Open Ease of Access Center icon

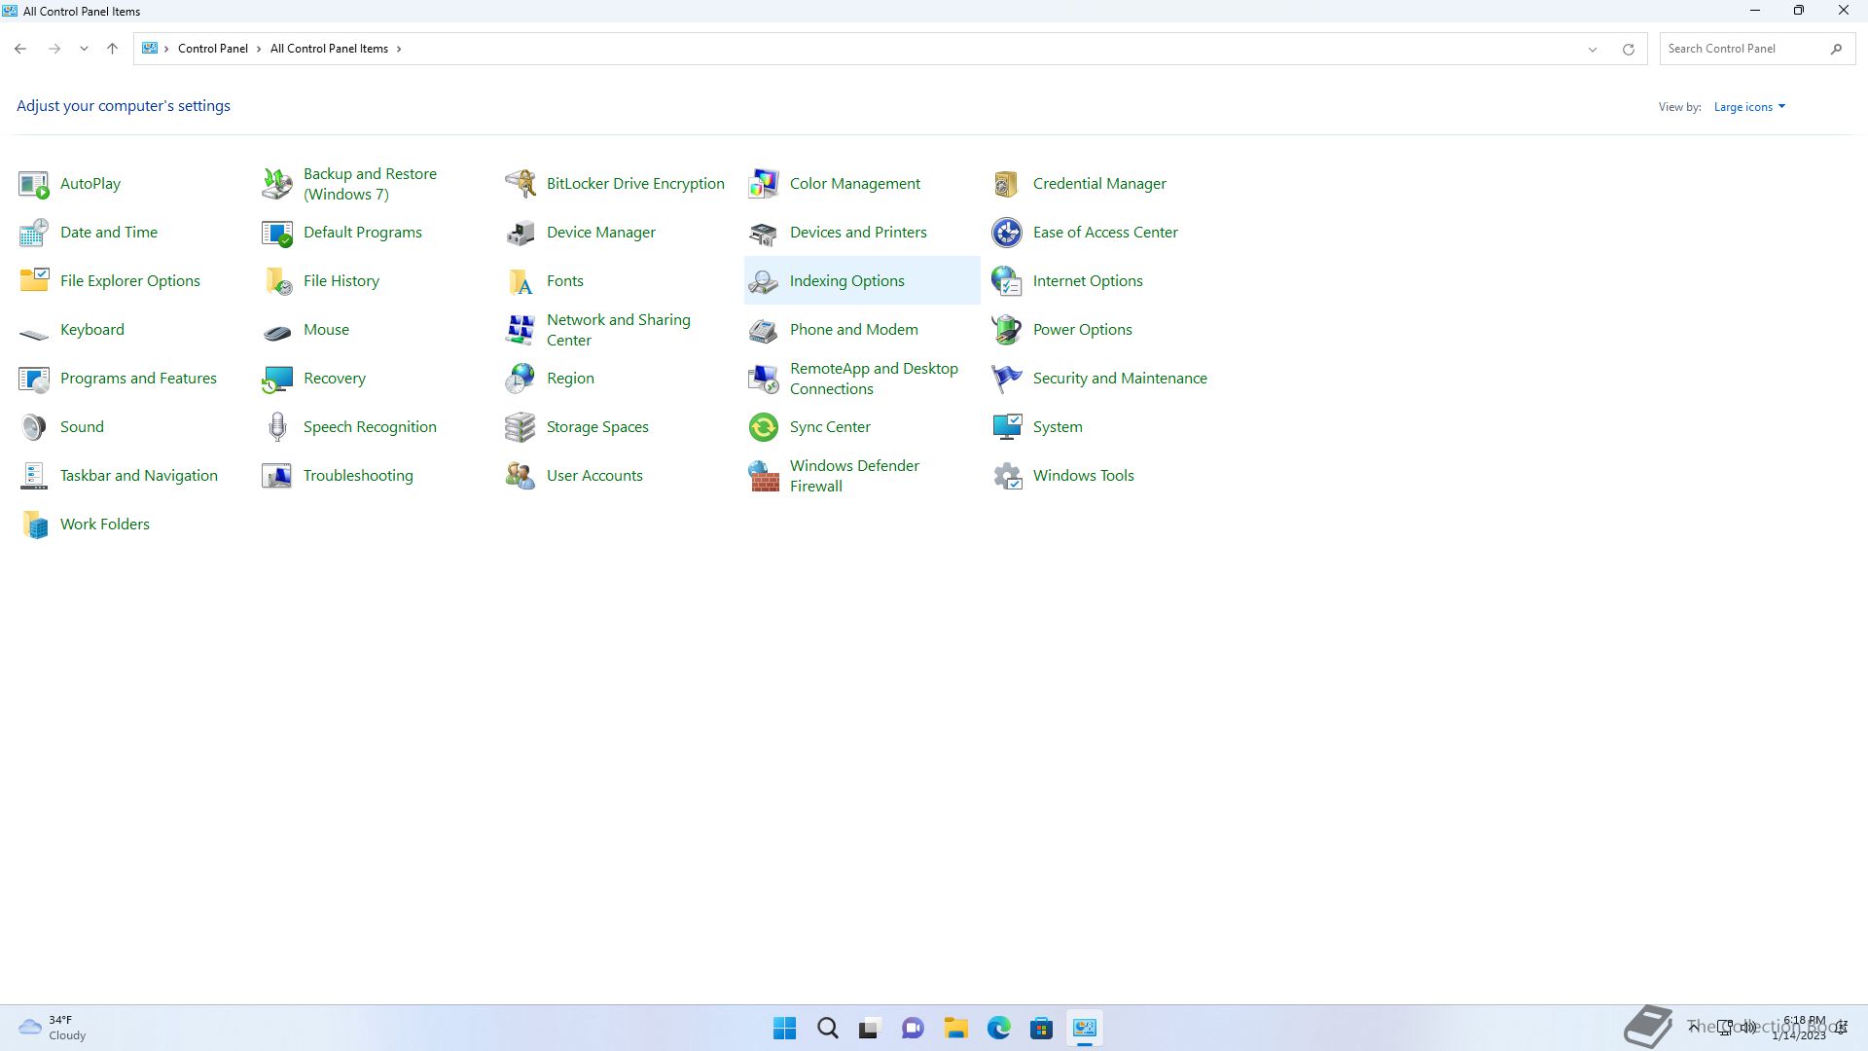[x=1007, y=233]
